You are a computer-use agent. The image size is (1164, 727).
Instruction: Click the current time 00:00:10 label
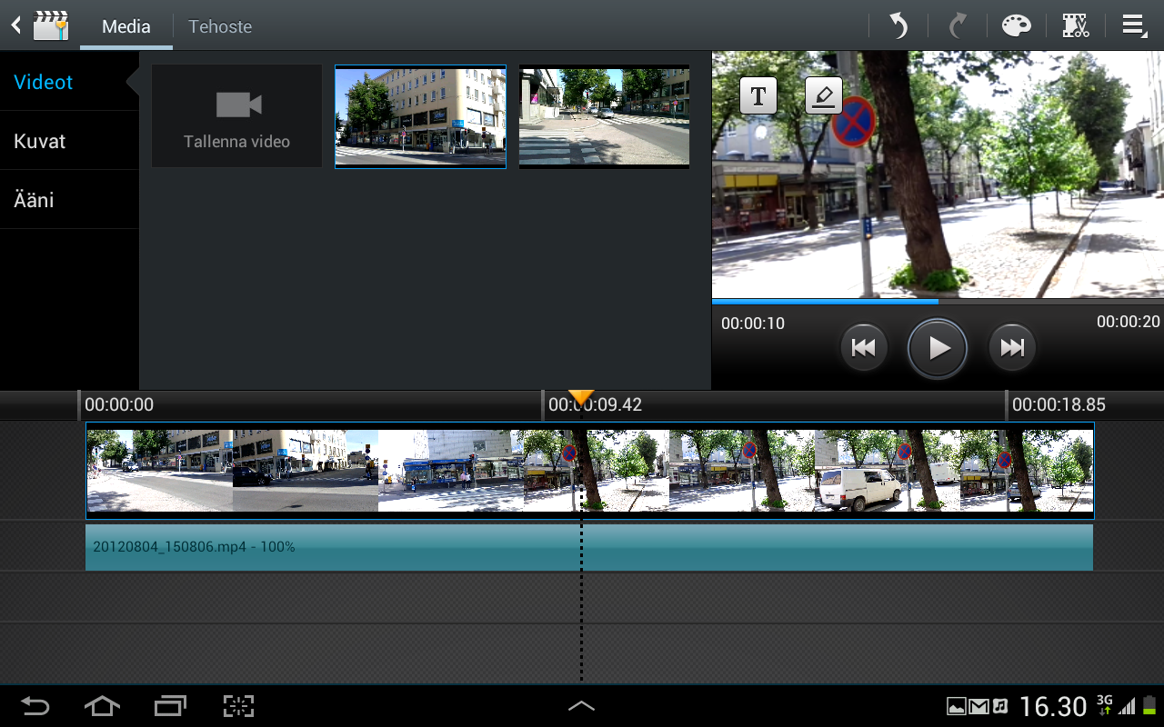(753, 323)
